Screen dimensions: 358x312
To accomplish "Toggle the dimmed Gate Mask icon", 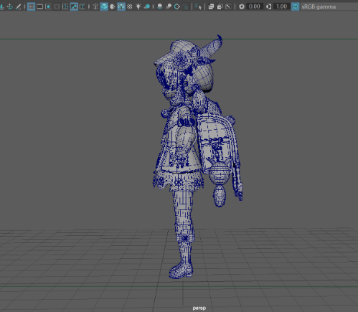I will [x=57, y=6].
